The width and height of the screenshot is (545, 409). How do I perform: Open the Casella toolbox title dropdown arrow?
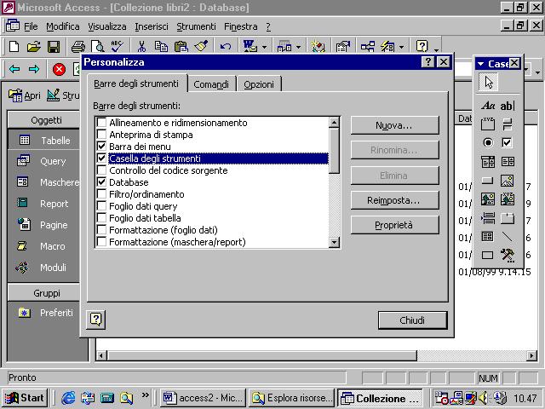tap(481, 64)
